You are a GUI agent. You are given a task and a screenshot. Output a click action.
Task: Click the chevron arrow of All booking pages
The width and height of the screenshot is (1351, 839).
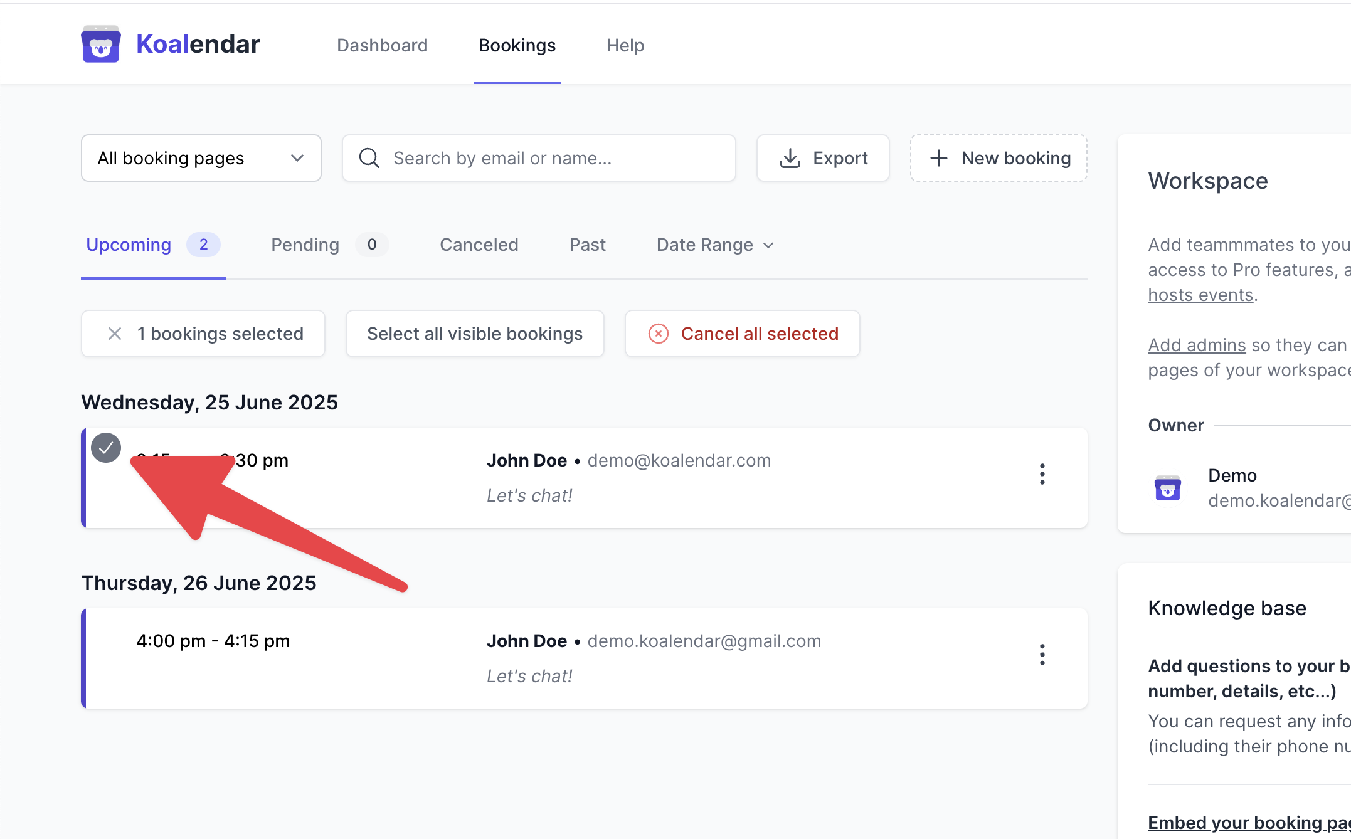(x=297, y=158)
